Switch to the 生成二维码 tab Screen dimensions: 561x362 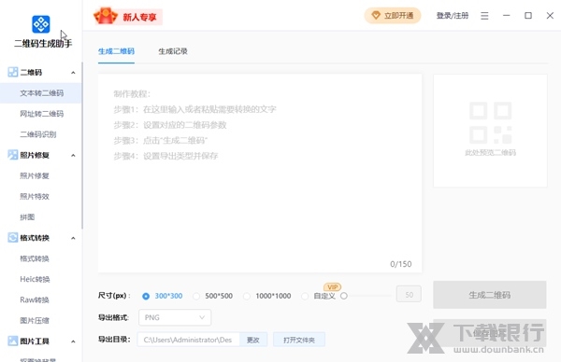point(116,51)
